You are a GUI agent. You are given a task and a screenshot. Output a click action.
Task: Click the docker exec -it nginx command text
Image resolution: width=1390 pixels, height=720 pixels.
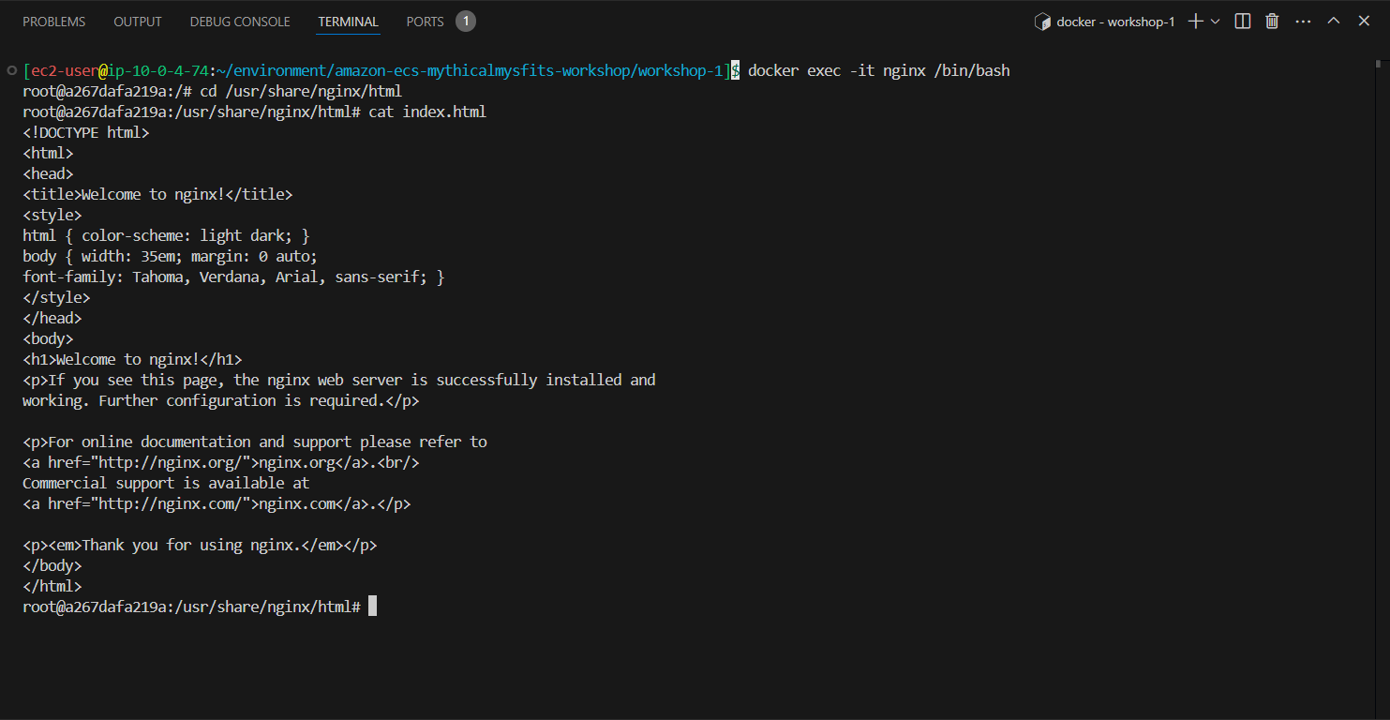point(879,70)
